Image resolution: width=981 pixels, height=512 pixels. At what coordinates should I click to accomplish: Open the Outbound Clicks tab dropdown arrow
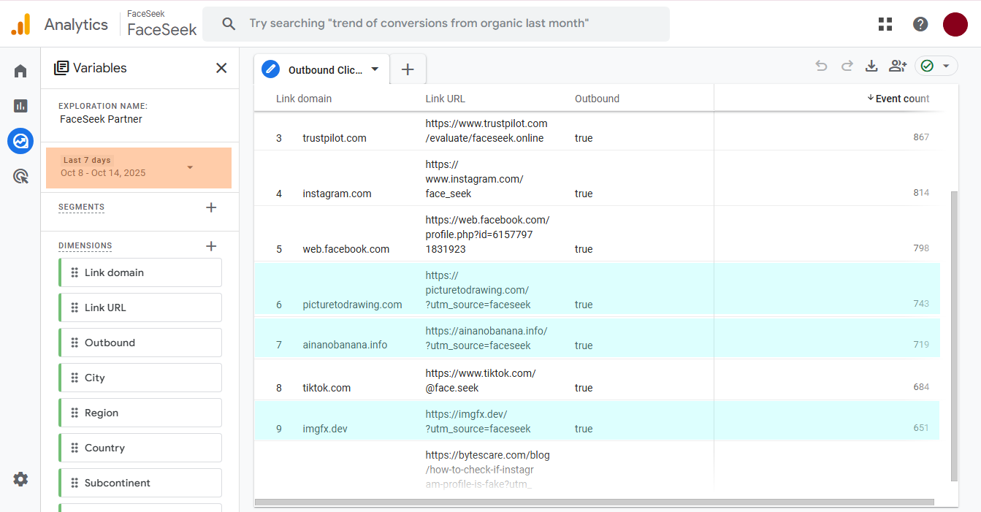375,69
